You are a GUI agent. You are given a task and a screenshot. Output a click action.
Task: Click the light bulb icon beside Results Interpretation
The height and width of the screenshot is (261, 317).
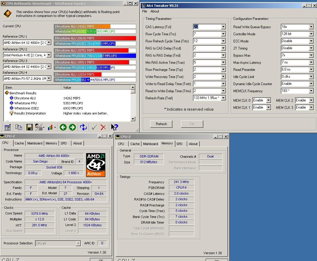pos(12,113)
